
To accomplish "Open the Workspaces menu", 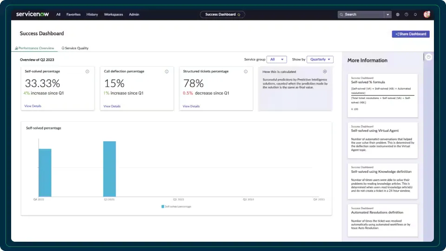I will (x=113, y=14).
